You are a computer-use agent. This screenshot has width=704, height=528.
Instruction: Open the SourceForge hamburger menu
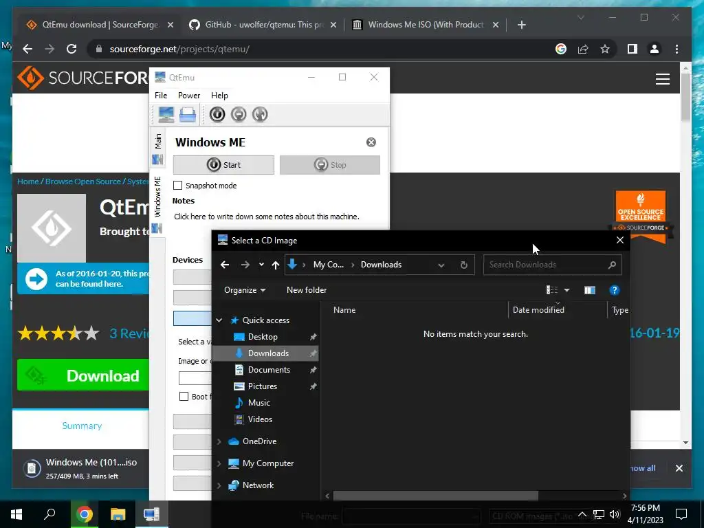[663, 79]
